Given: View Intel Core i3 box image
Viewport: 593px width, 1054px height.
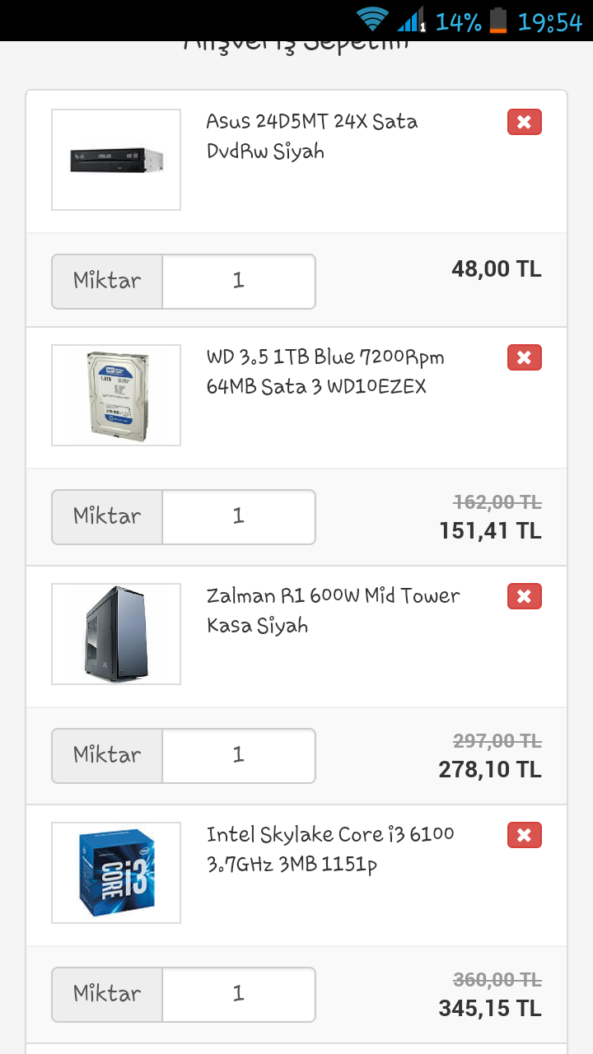Looking at the screenshot, I should click(x=116, y=873).
